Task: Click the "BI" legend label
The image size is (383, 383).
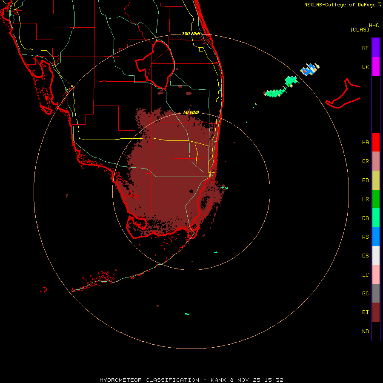Action: 365,312
